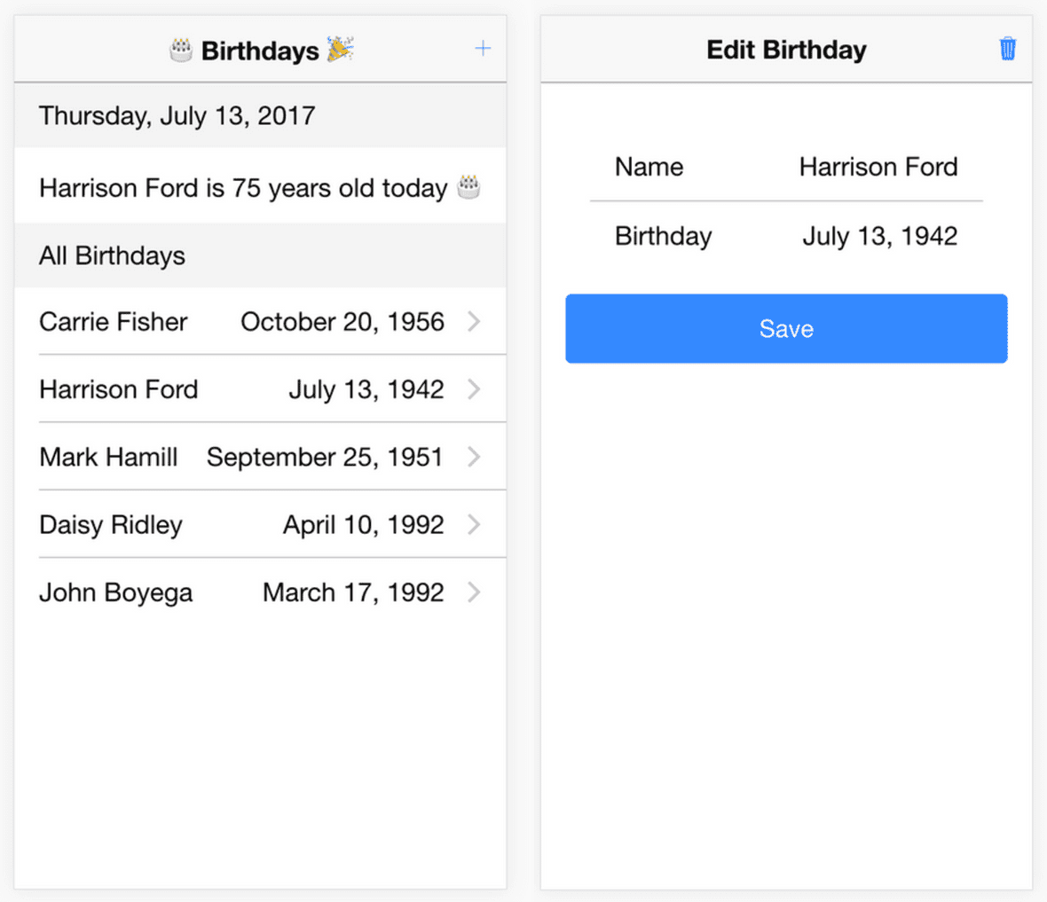This screenshot has height=902, width=1047.
Task: Open Harrison Ford details via chevron
Action: pyautogui.click(x=474, y=388)
